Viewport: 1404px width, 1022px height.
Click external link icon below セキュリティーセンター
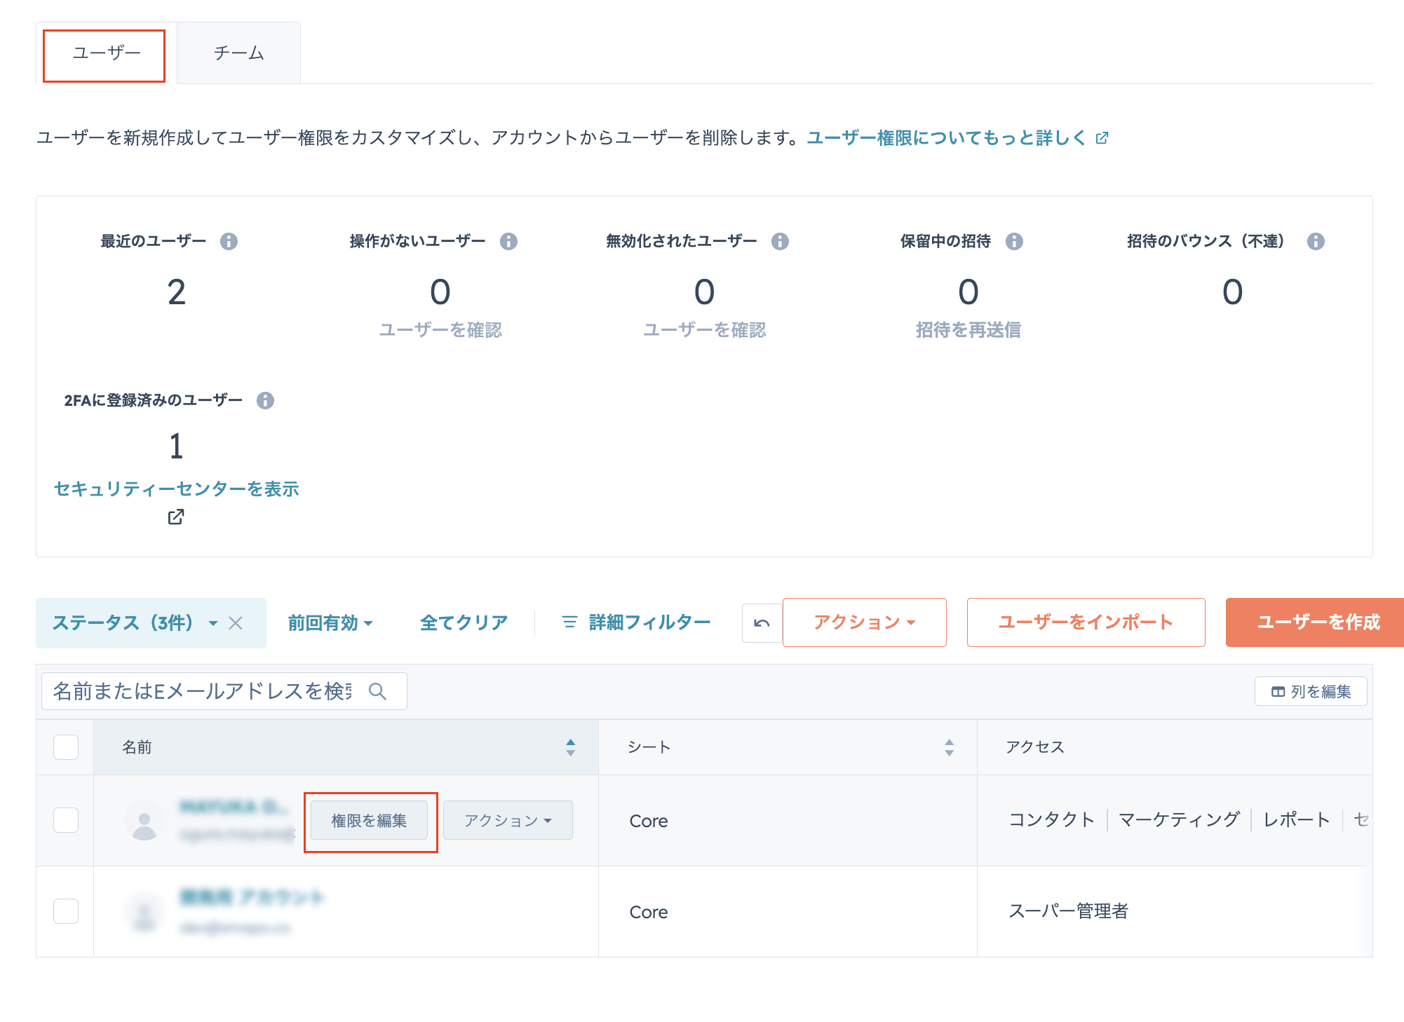[x=176, y=517]
